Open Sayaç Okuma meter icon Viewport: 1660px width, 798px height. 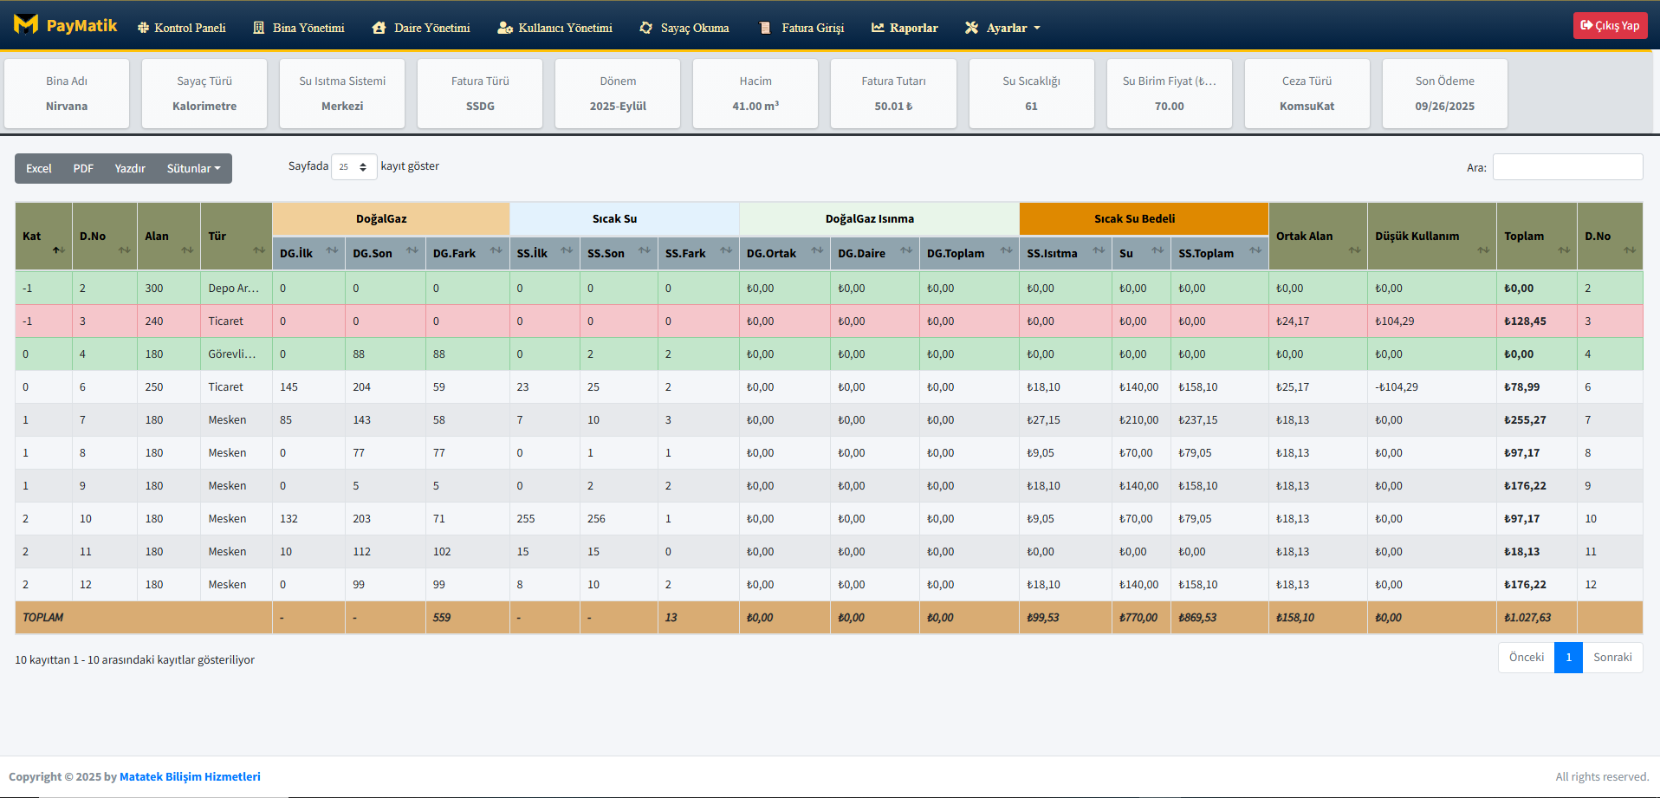click(645, 28)
